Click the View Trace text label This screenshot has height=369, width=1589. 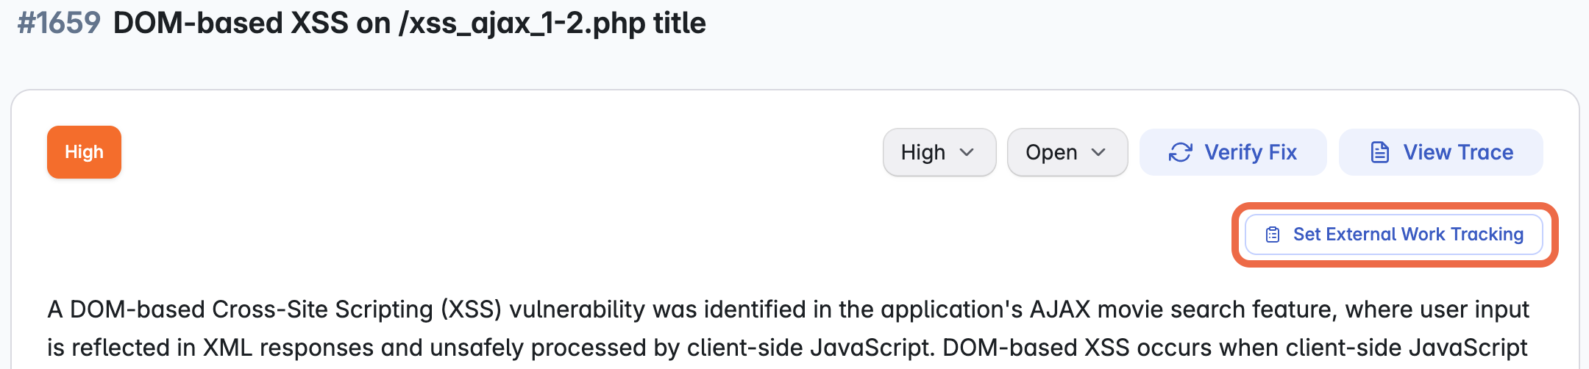(x=1459, y=152)
